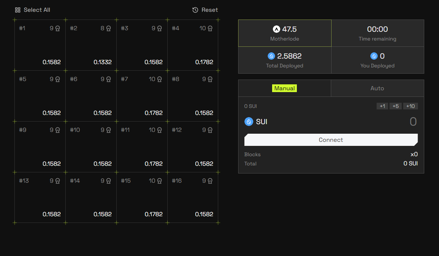Click the Time remaining panel

click(x=377, y=33)
